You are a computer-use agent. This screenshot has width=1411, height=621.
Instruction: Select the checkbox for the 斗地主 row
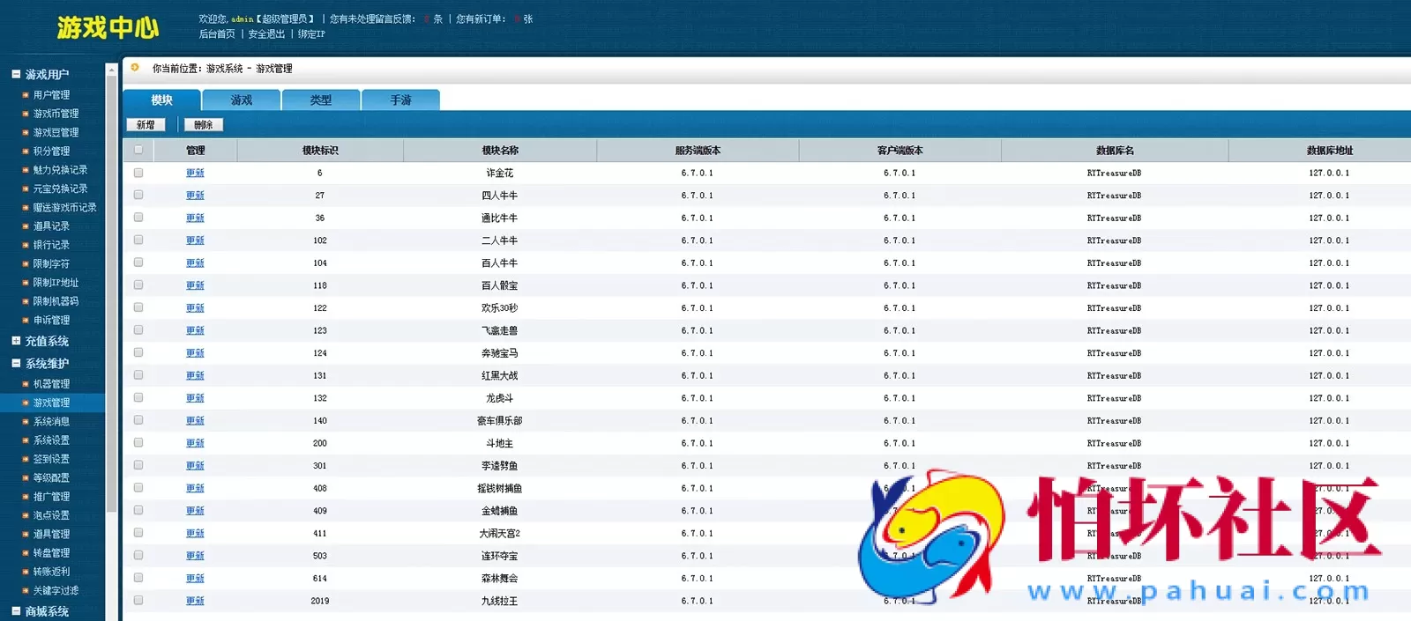138,443
